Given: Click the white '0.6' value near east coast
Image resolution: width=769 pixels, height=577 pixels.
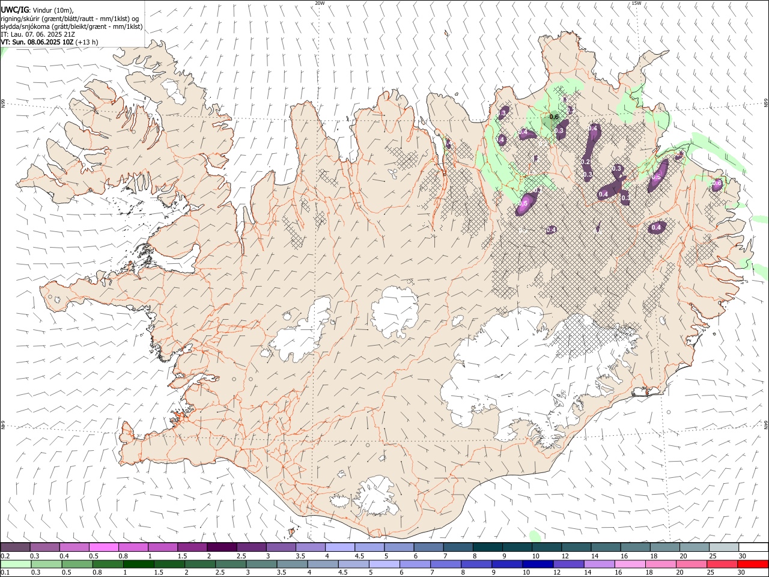Looking at the screenshot, I should tap(717, 183).
